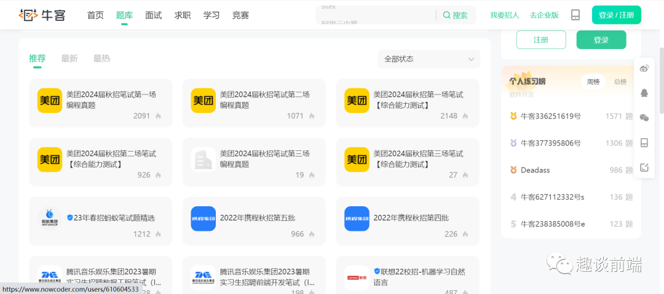664x294 pixels.
Task: Open 求职 in the top navigation
Action: pos(183,15)
